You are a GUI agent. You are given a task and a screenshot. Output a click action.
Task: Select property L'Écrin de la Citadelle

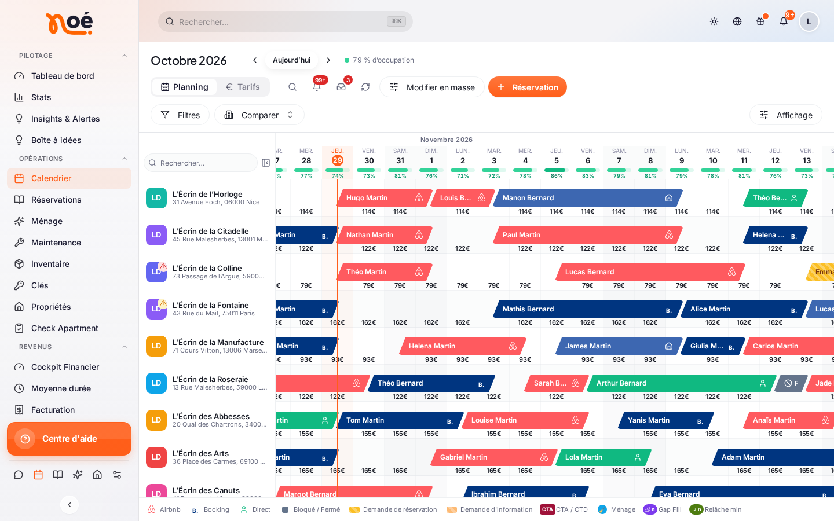207,235
